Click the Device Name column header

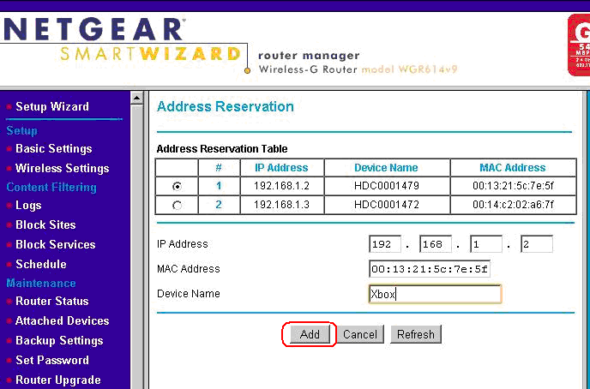(x=387, y=168)
